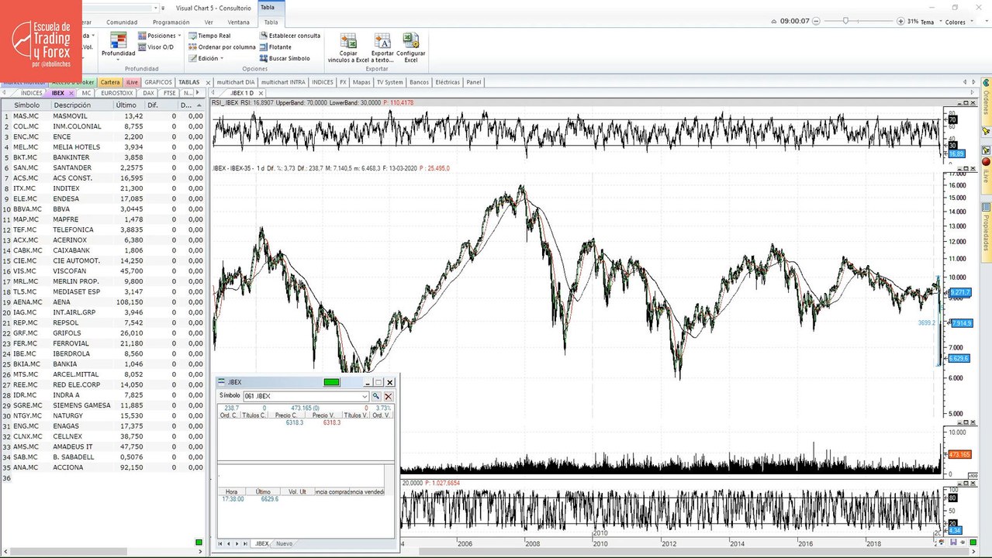Image resolution: width=992 pixels, height=558 pixels.
Task: Click the Posiciones ribbon icon
Action: [x=157, y=36]
